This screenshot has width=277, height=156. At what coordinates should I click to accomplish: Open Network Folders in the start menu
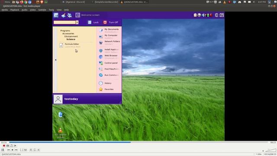pyautogui.click(x=109, y=42)
